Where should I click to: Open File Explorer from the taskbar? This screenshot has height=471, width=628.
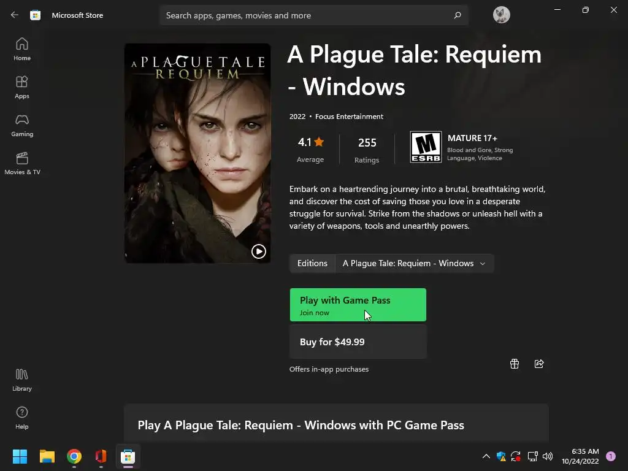(x=47, y=456)
